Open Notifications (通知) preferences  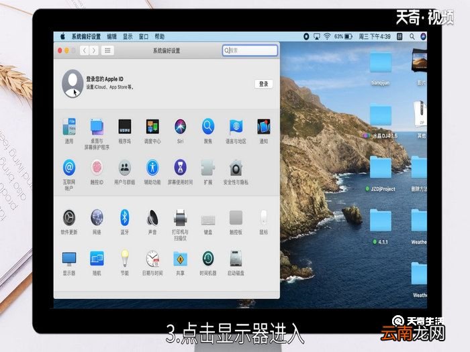tap(264, 127)
